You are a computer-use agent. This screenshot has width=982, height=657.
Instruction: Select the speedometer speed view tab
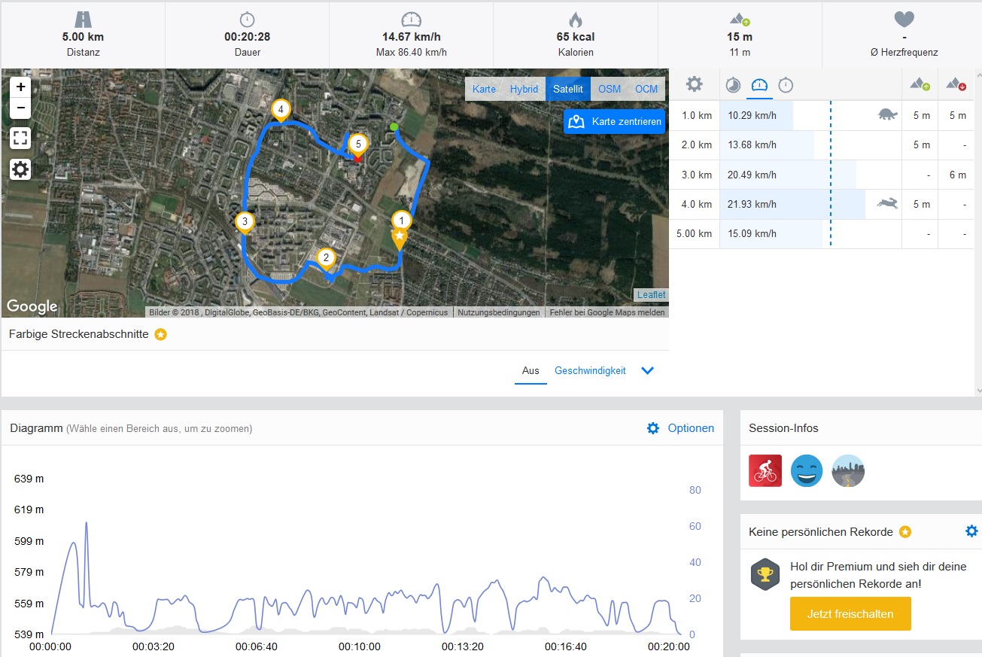[759, 85]
